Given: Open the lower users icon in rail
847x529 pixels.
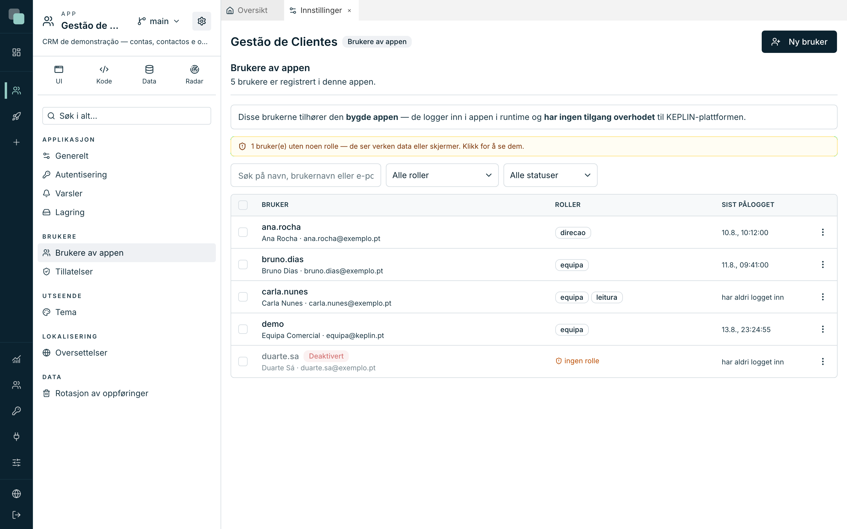Looking at the screenshot, I should (x=16, y=385).
